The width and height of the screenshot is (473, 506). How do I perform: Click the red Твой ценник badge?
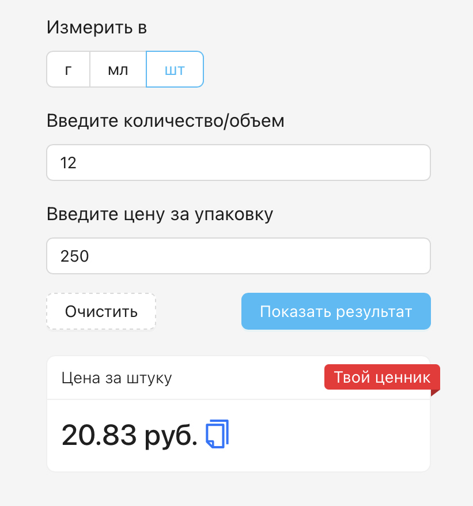(382, 377)
